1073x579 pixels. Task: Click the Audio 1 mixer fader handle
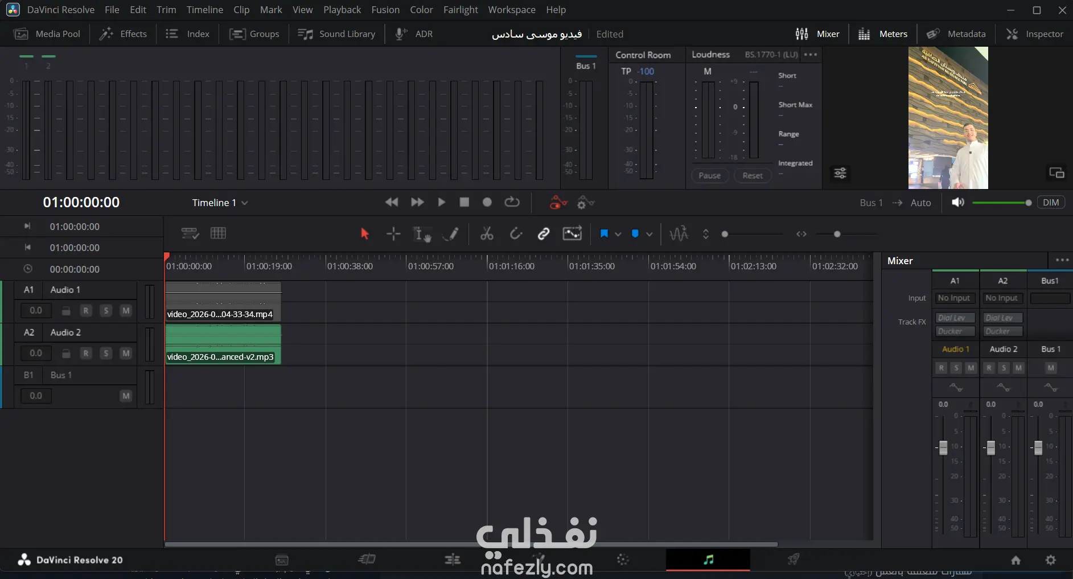pos(943,447)
